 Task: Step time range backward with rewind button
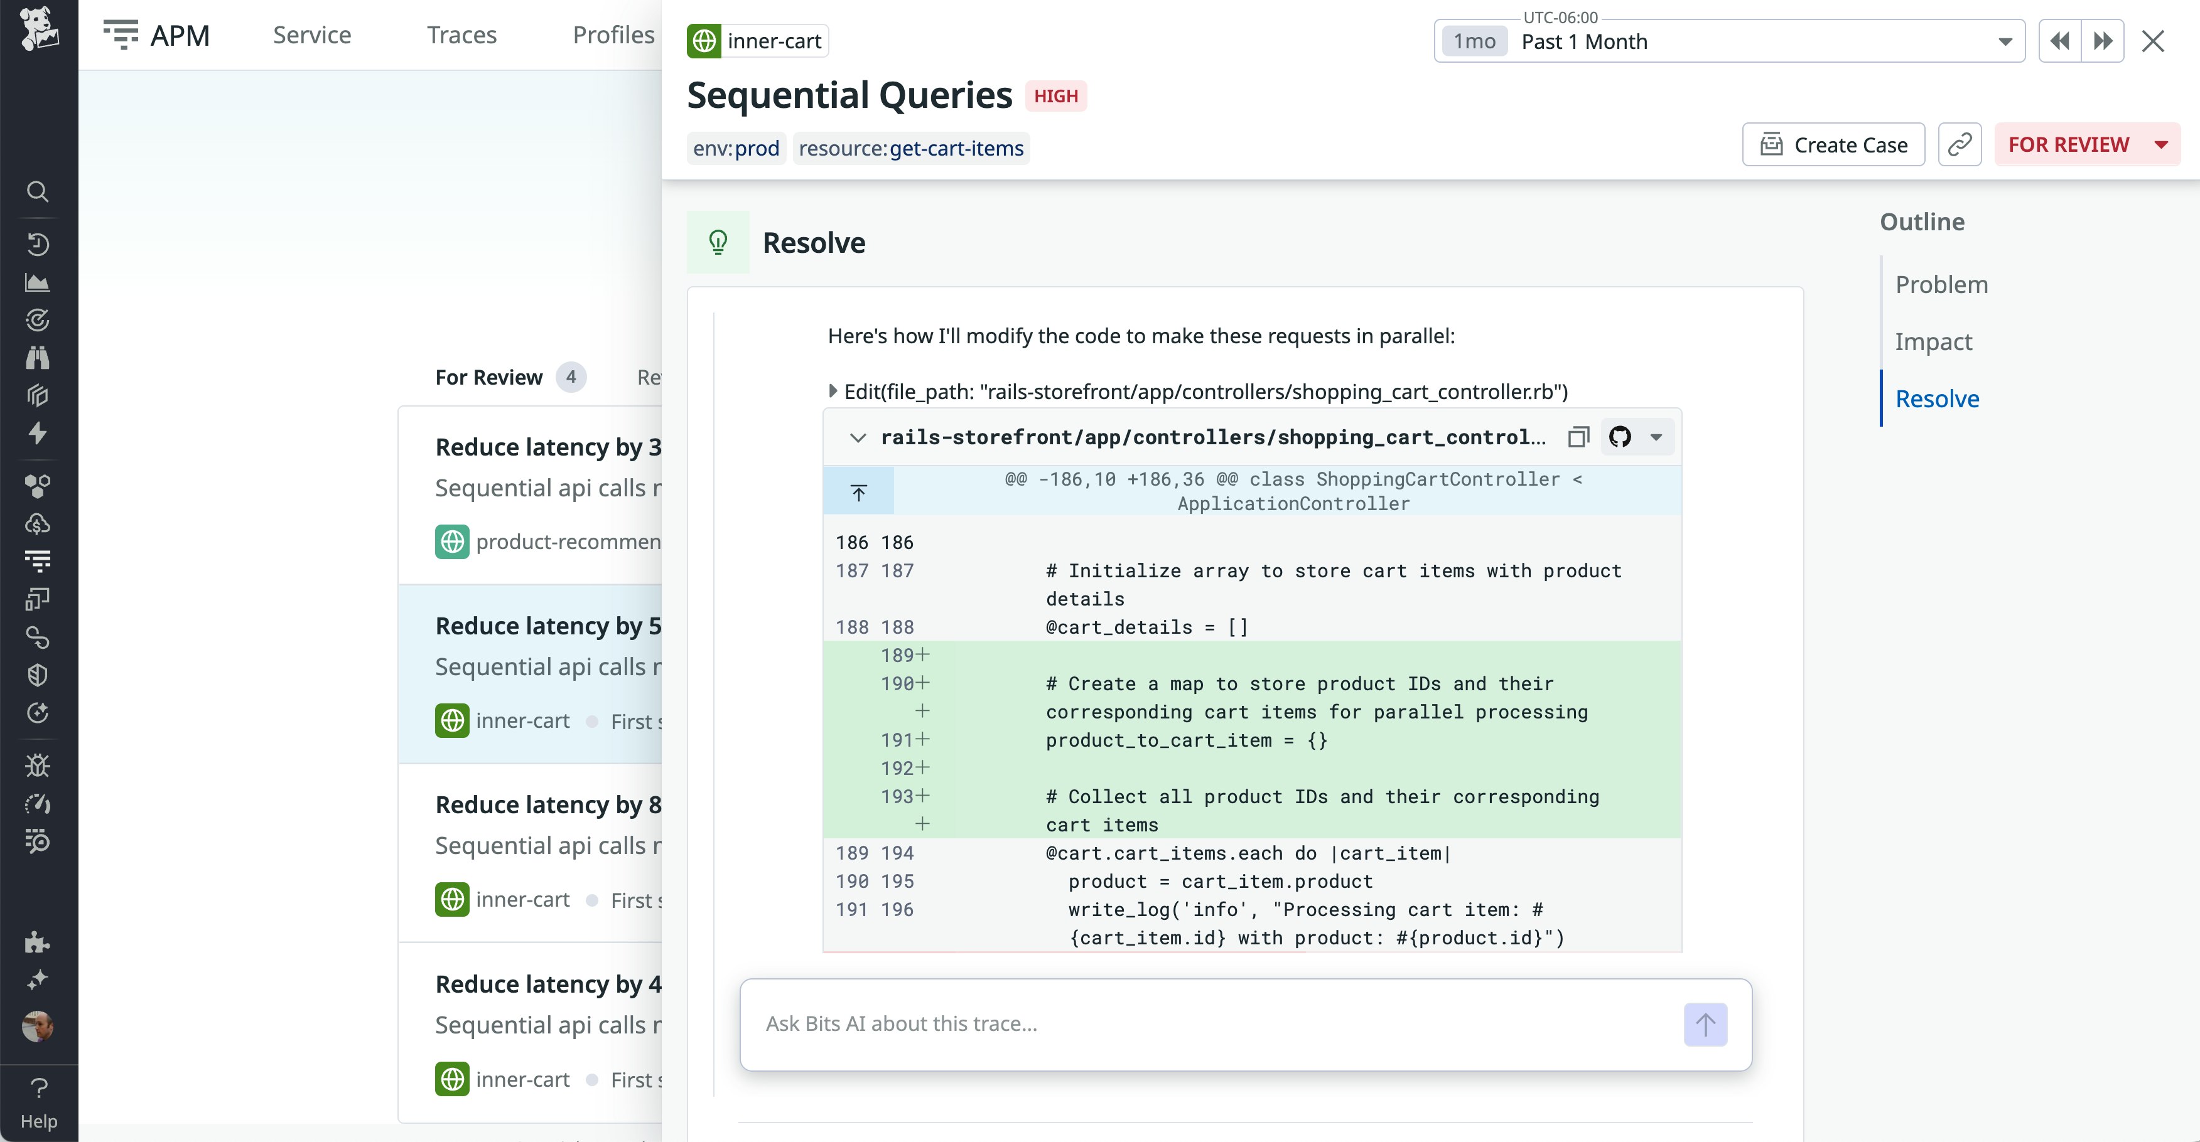[2059, 41]
